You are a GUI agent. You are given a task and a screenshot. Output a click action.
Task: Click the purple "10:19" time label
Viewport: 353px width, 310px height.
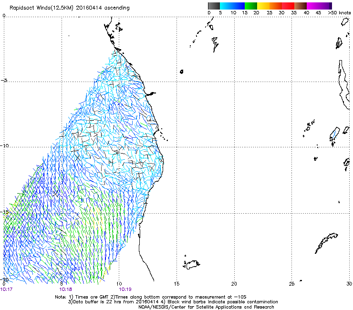[125, 289]
